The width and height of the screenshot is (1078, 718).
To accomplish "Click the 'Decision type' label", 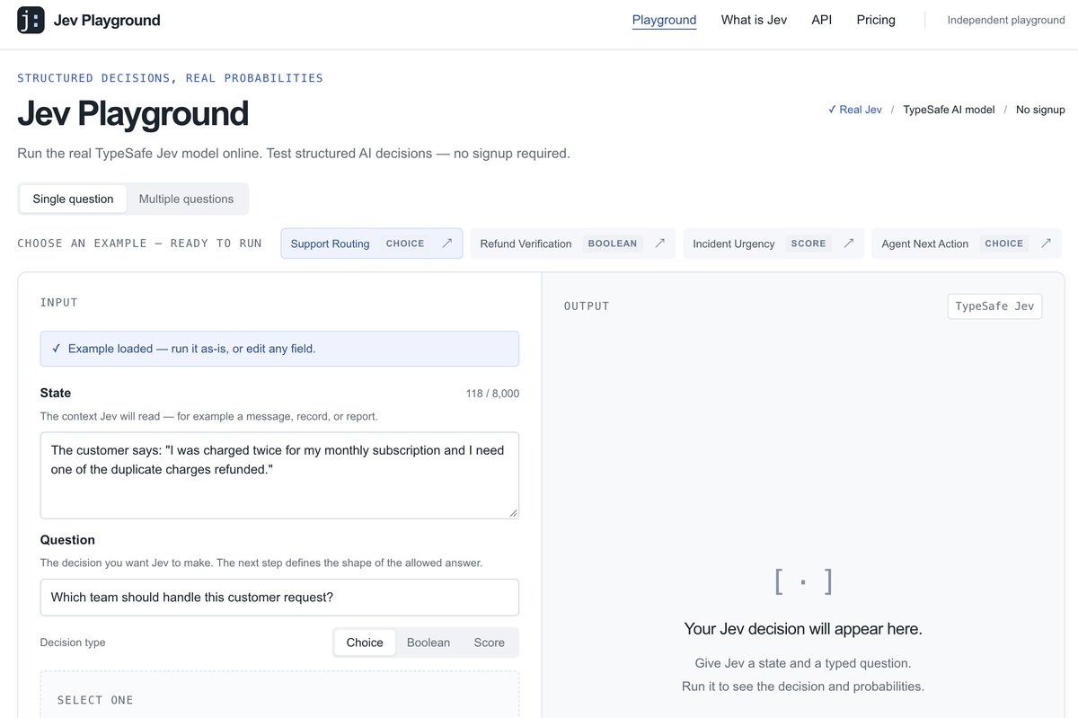I will point(73,643).
